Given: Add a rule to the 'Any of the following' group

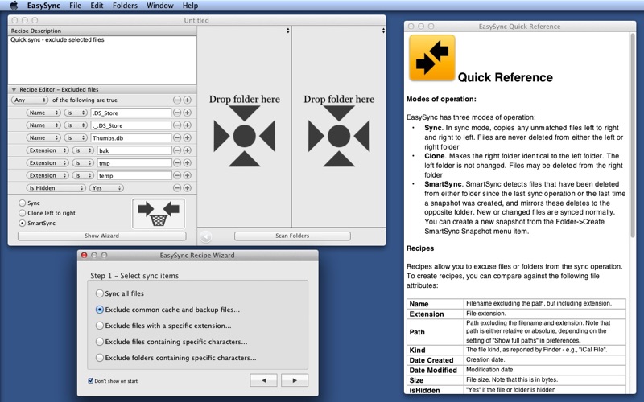Looking at the screenshot, I should tap(187, 100).
